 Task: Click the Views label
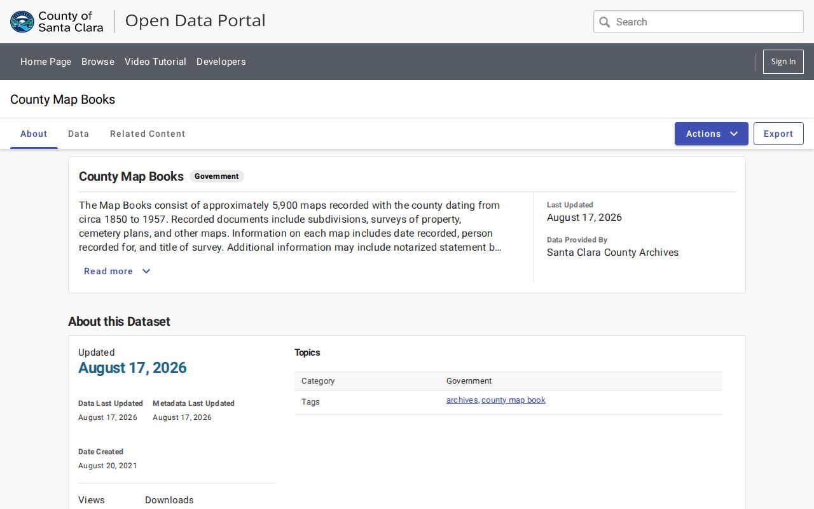(92, 500)
